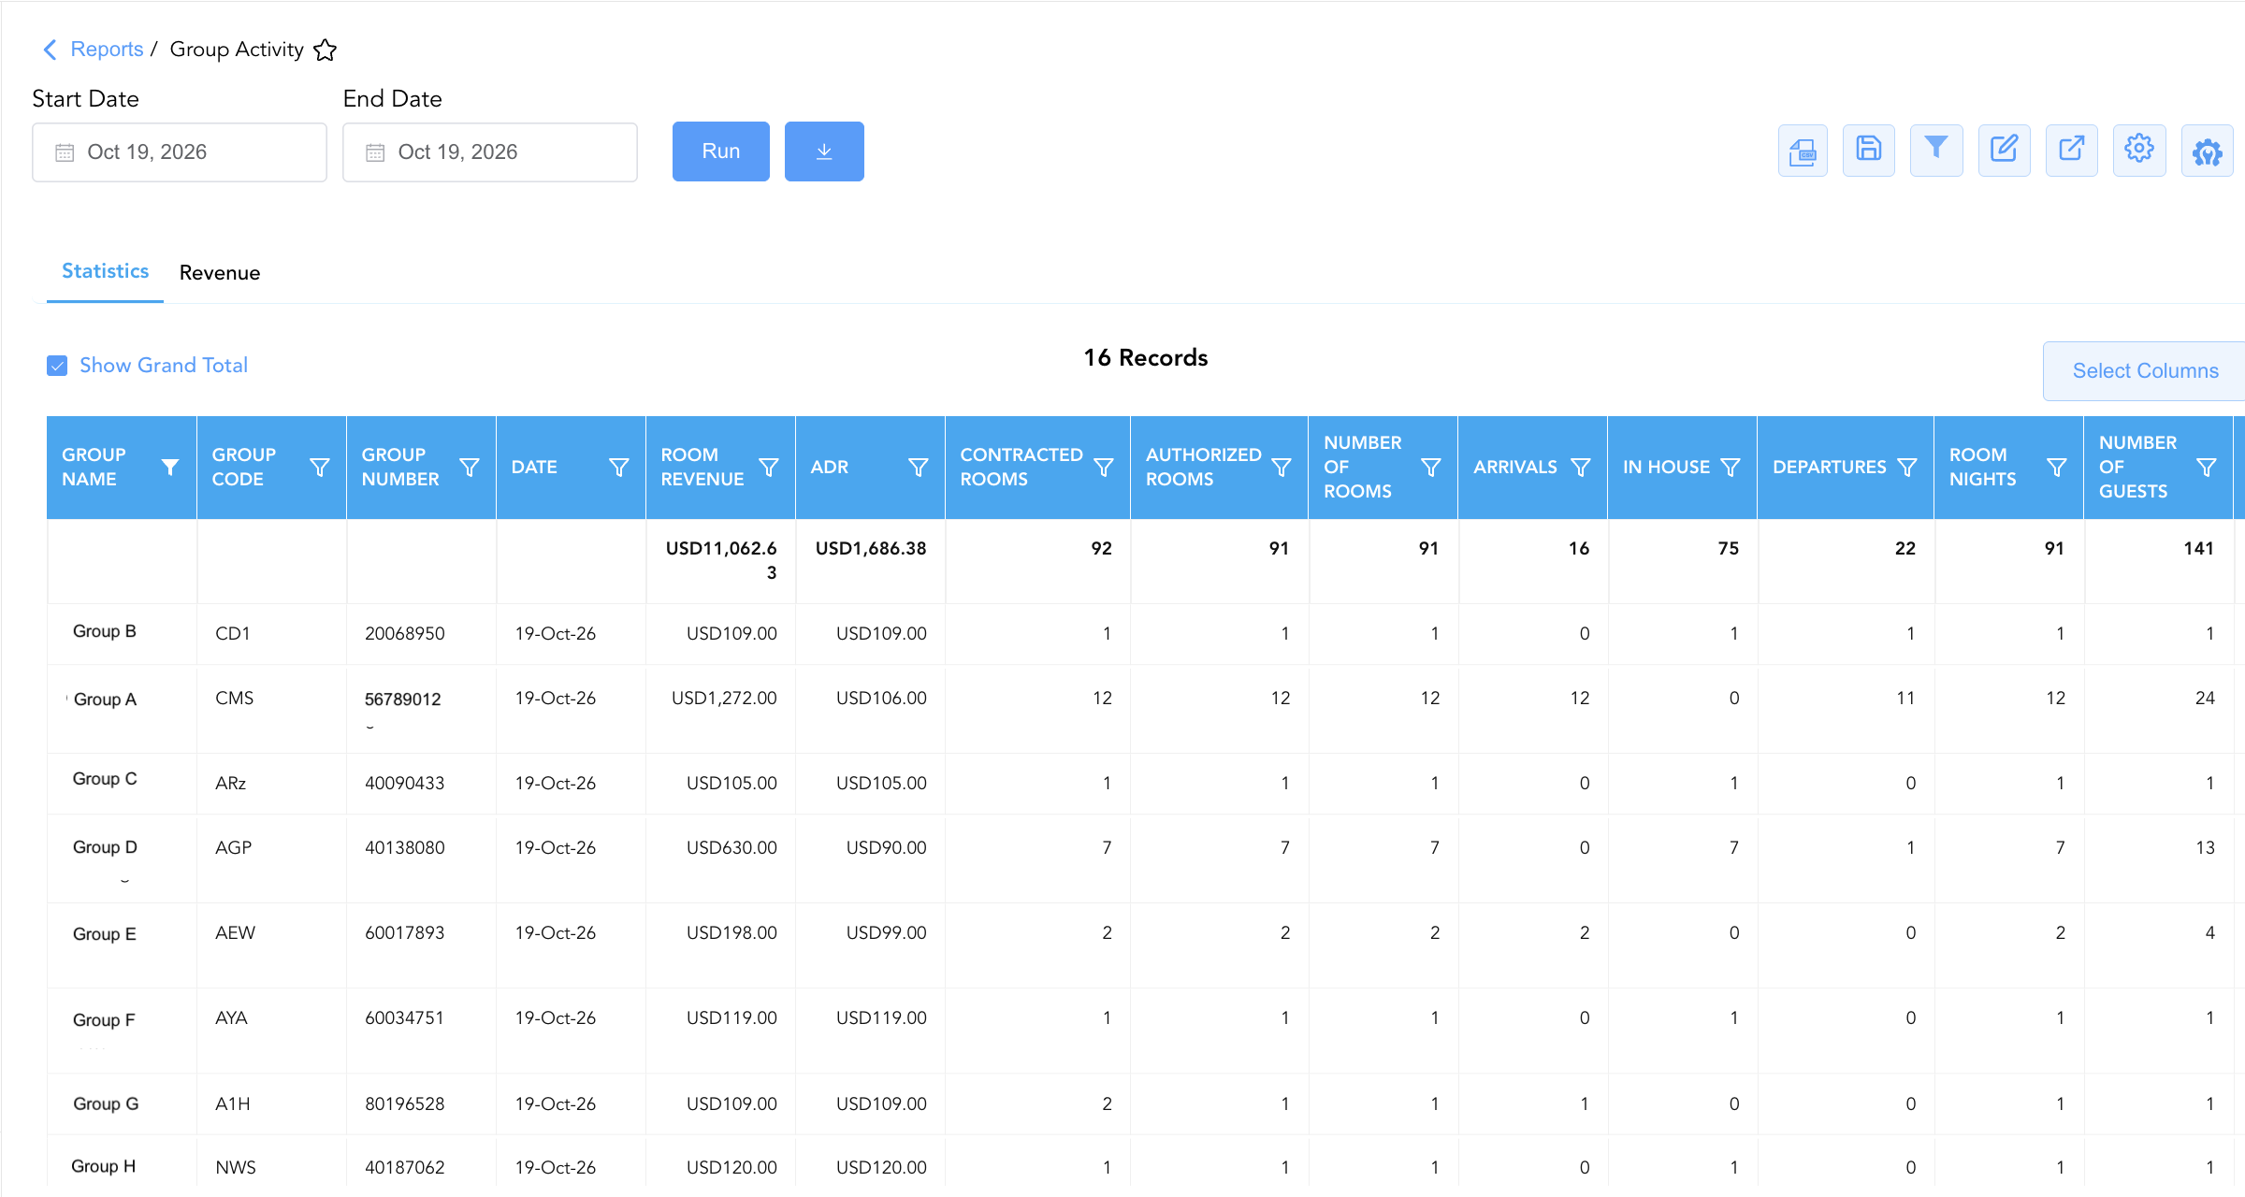Open the toolbar funnel filter
2245x1197 pixels.
1936,151
